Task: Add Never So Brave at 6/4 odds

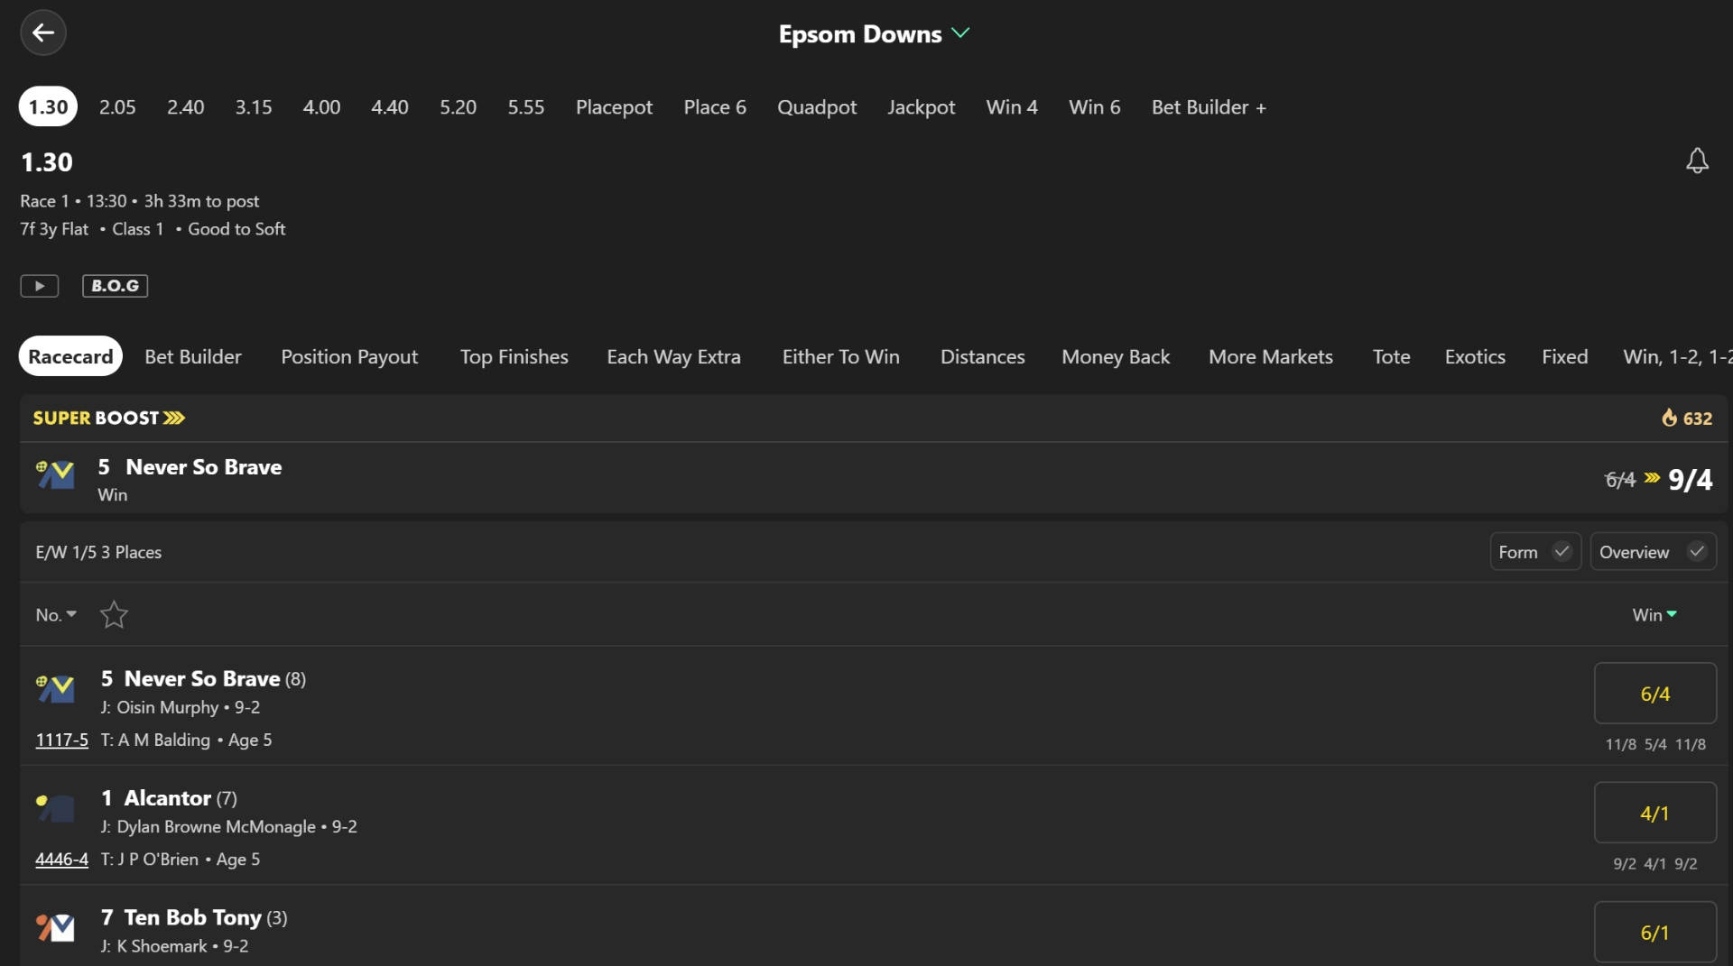Action: 1654,693
